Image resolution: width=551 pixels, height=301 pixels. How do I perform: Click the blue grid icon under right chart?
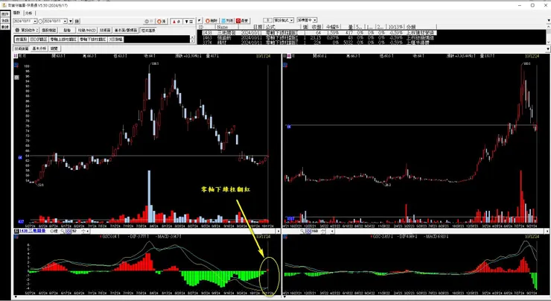click(308, 231)
